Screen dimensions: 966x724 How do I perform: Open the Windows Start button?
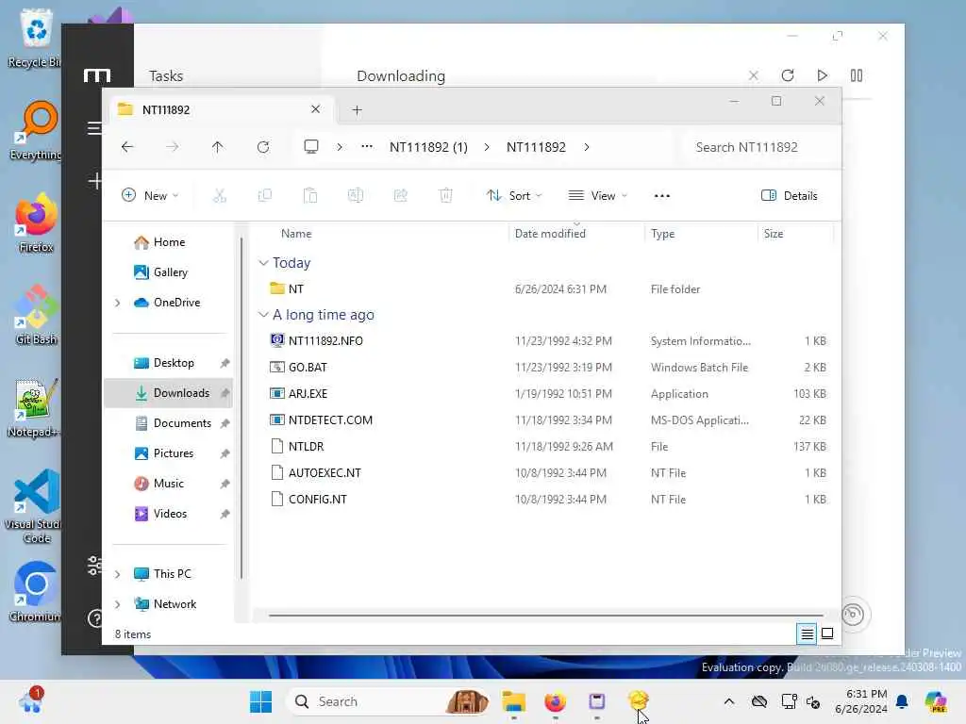pyautogui.click(x=260, y=701)
